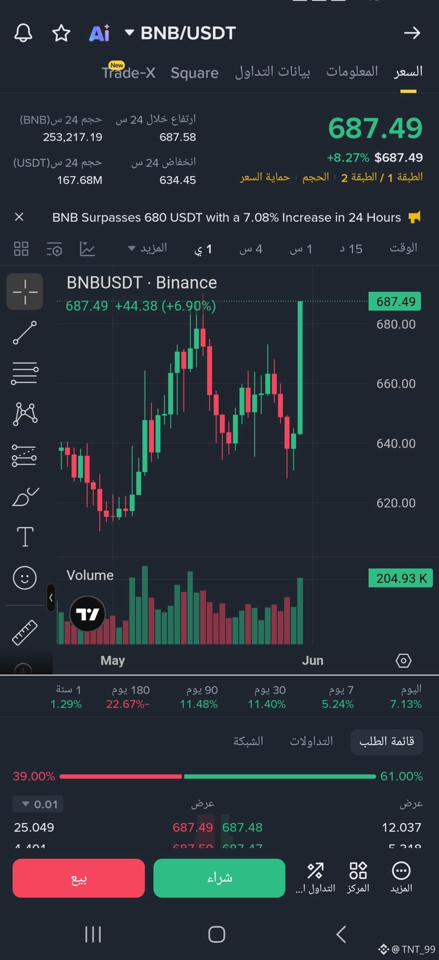The height and width of the screenshot is (960, 439).
Task: Select the XABCD pattern tool
Action: 25,414
